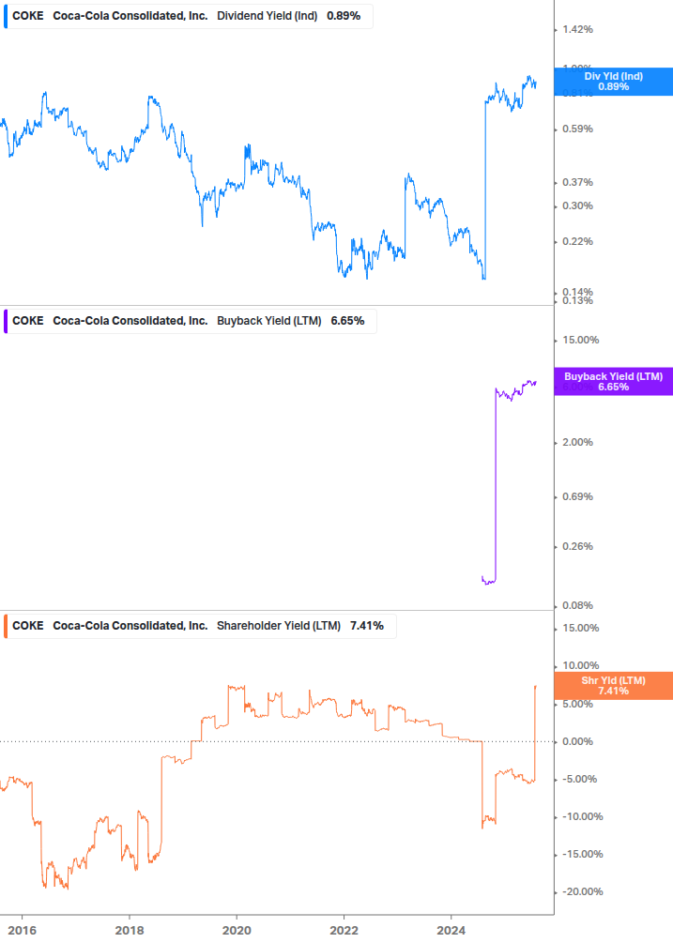Click the 2022 label on time axis

[344, 931]
